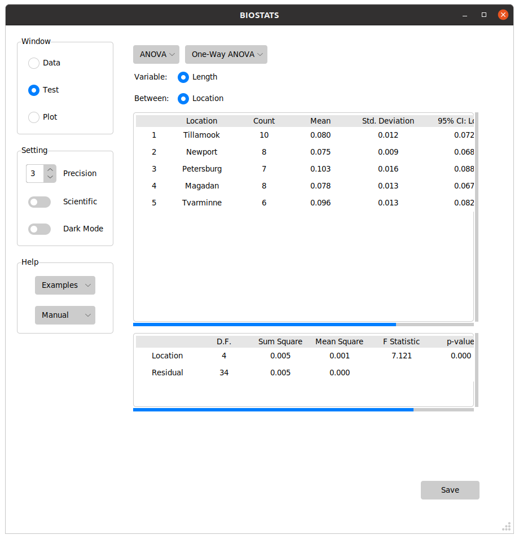Click the Std. Deviation column header
This screenshot has width=519, height=539.
point(388,121)
